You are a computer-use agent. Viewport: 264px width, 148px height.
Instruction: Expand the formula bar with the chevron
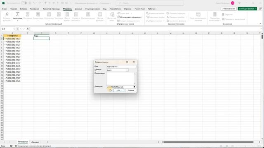(261, 29)
